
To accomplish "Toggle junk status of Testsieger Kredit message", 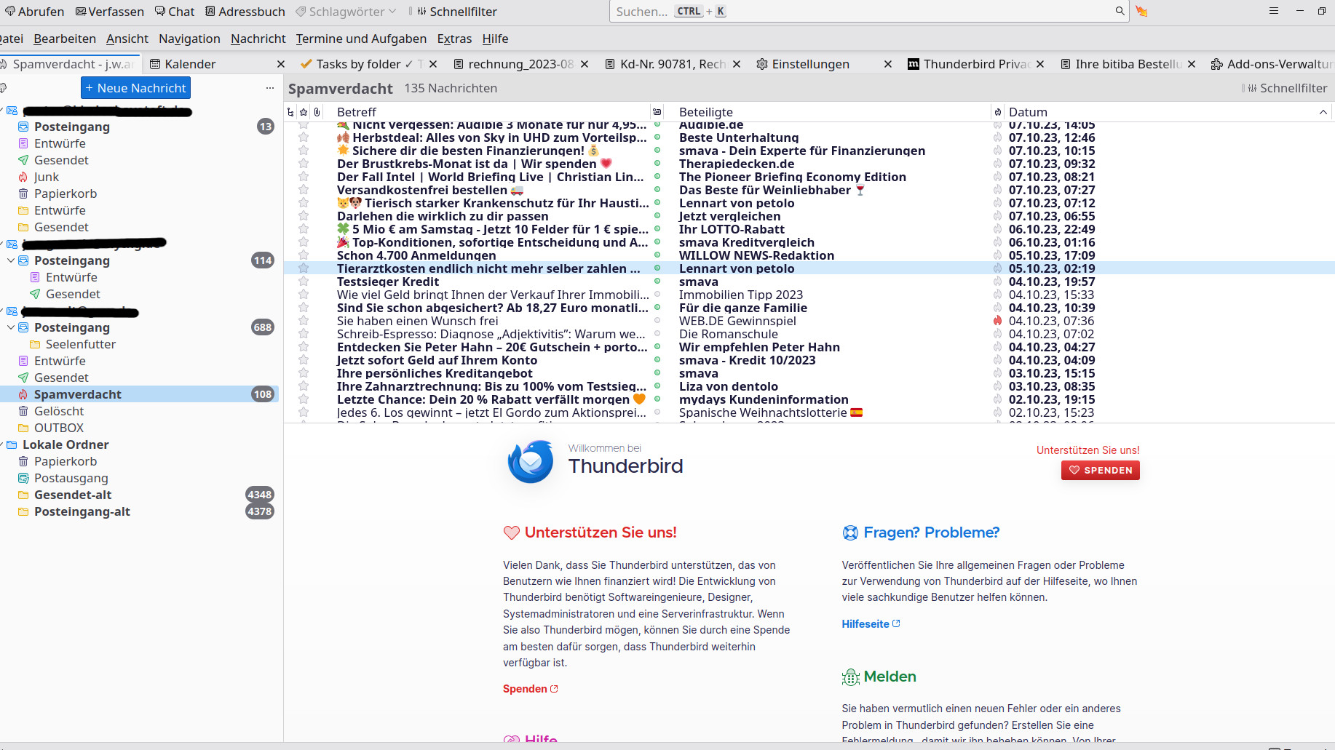I will coord(997,282).
